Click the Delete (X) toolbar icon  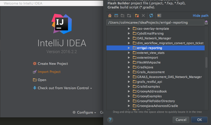coord(143,15)
